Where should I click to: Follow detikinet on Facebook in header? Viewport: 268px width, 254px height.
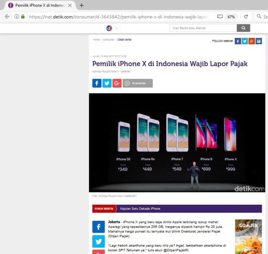[238, 41]
